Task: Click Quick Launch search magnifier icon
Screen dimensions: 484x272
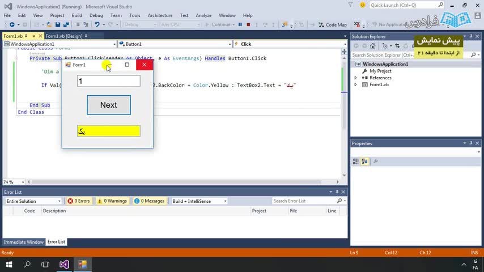Action: (440, 5)
